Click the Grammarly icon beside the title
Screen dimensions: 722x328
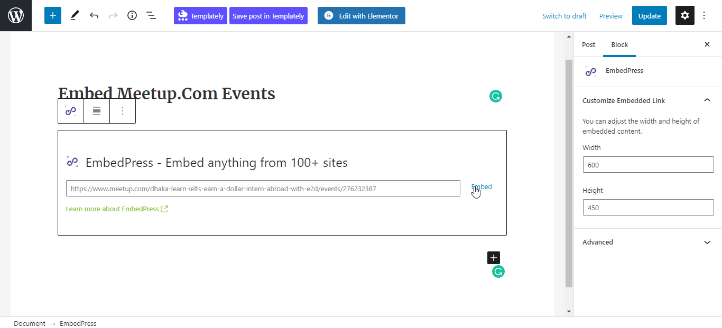pyautogui.click(x=496, y=96)
